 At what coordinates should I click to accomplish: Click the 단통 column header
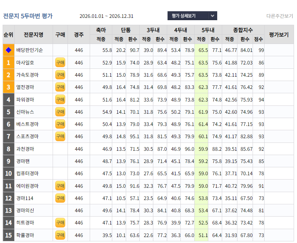[126, 30]
